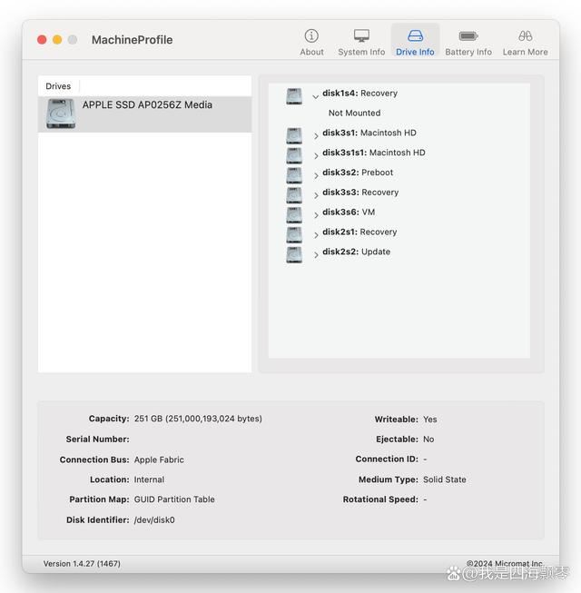The image size is (581, 593).
Task: Click the Solid State medium type value
Action: [445, 479]
